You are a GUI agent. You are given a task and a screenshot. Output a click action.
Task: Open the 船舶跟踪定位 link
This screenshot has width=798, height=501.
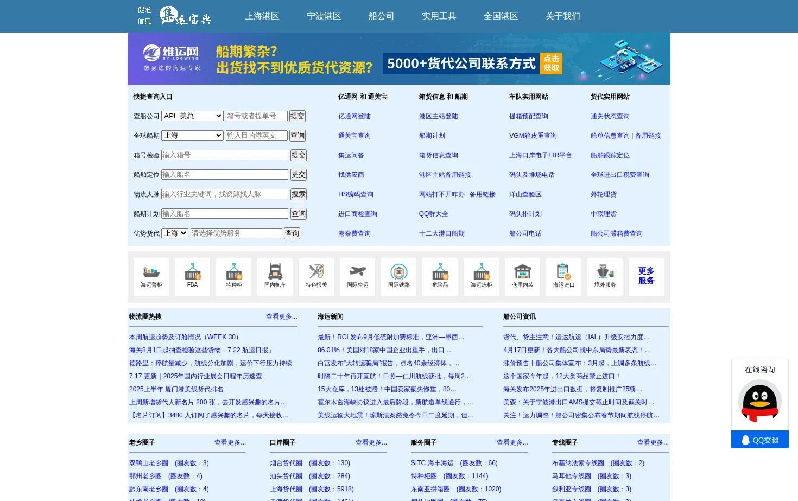tap(610, 155)
